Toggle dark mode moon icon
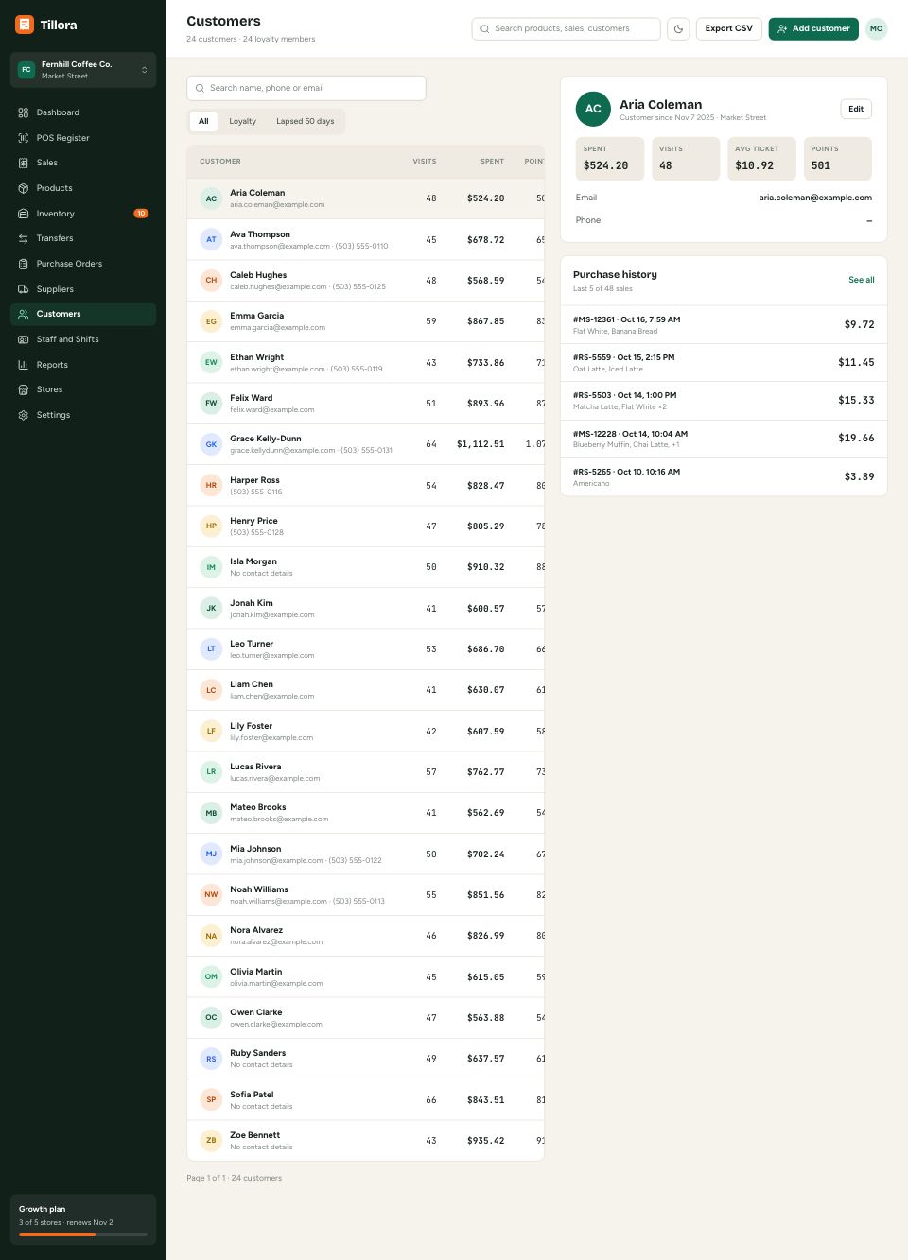The image size is (908, 1260). pyautogui.click(x=678, y=28)
